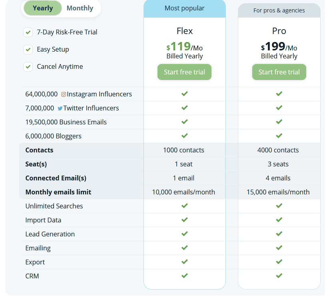Click the Pro checkmark for Export
329x300 pixels.
click(279, 262)
